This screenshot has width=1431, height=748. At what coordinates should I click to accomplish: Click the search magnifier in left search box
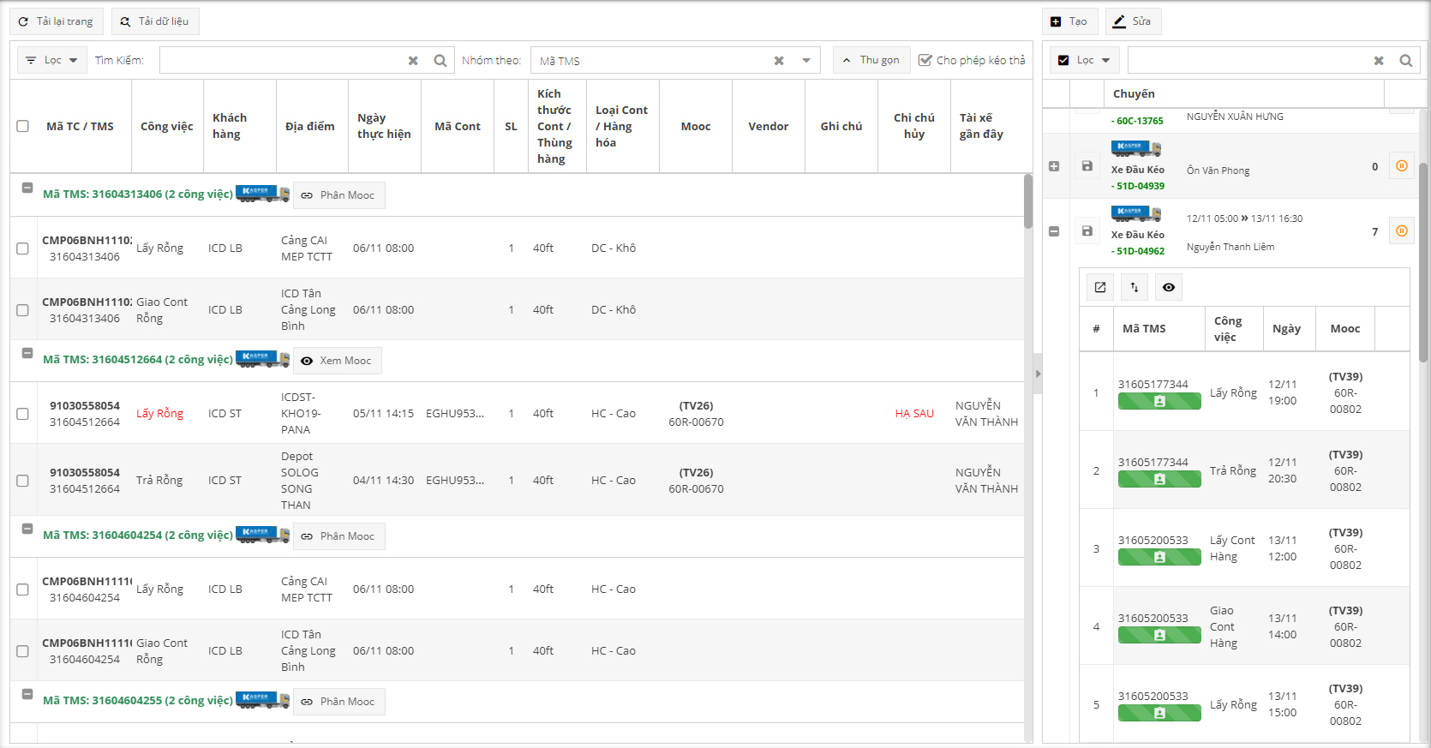click(x=440, y=61)
